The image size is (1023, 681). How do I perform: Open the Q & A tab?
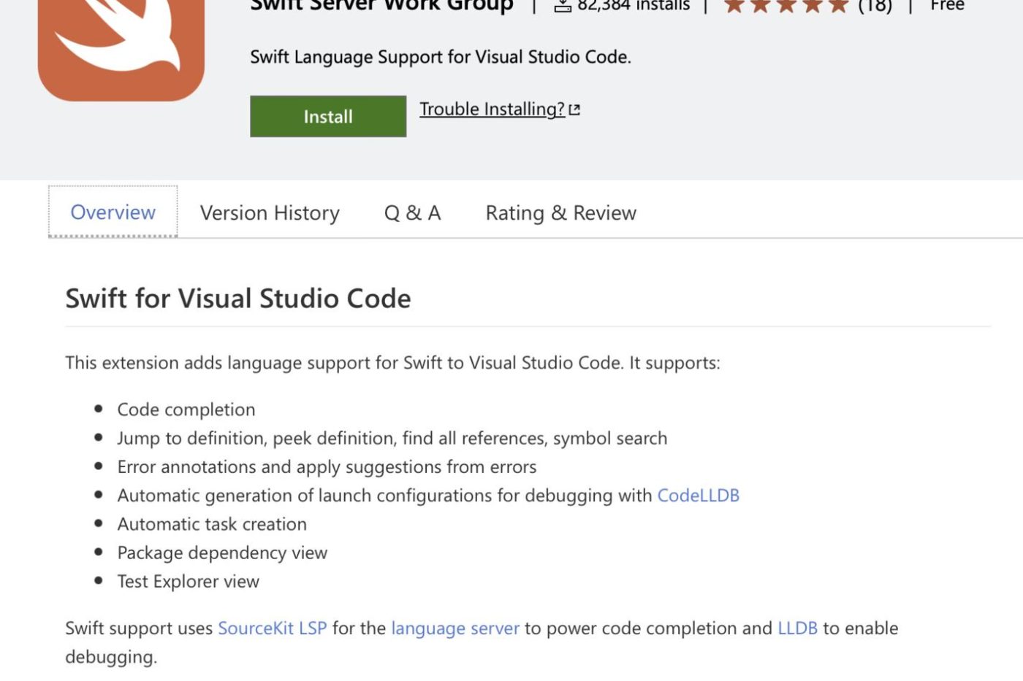[412, 212]
